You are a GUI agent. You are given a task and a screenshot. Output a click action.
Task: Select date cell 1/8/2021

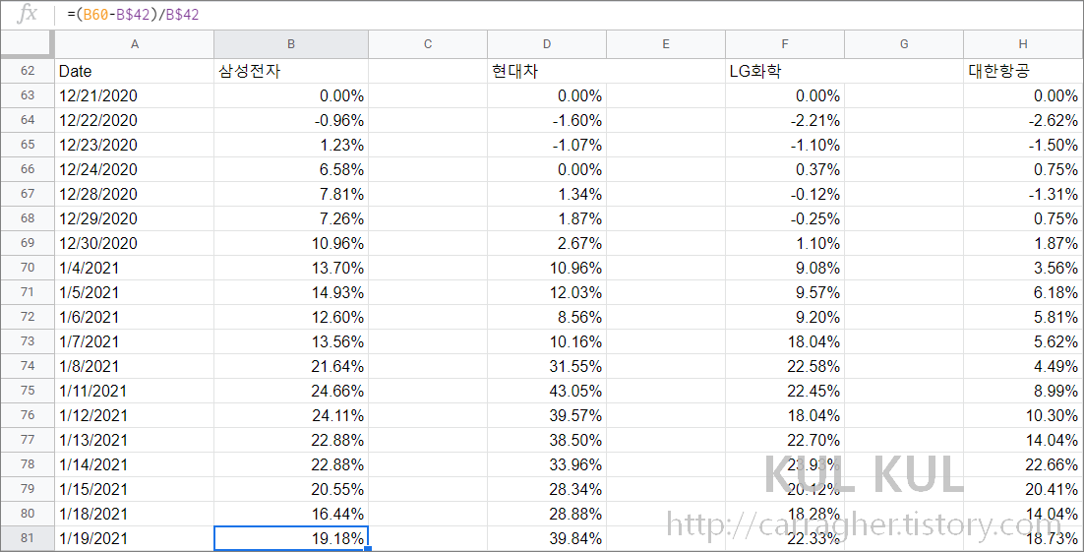134,366
